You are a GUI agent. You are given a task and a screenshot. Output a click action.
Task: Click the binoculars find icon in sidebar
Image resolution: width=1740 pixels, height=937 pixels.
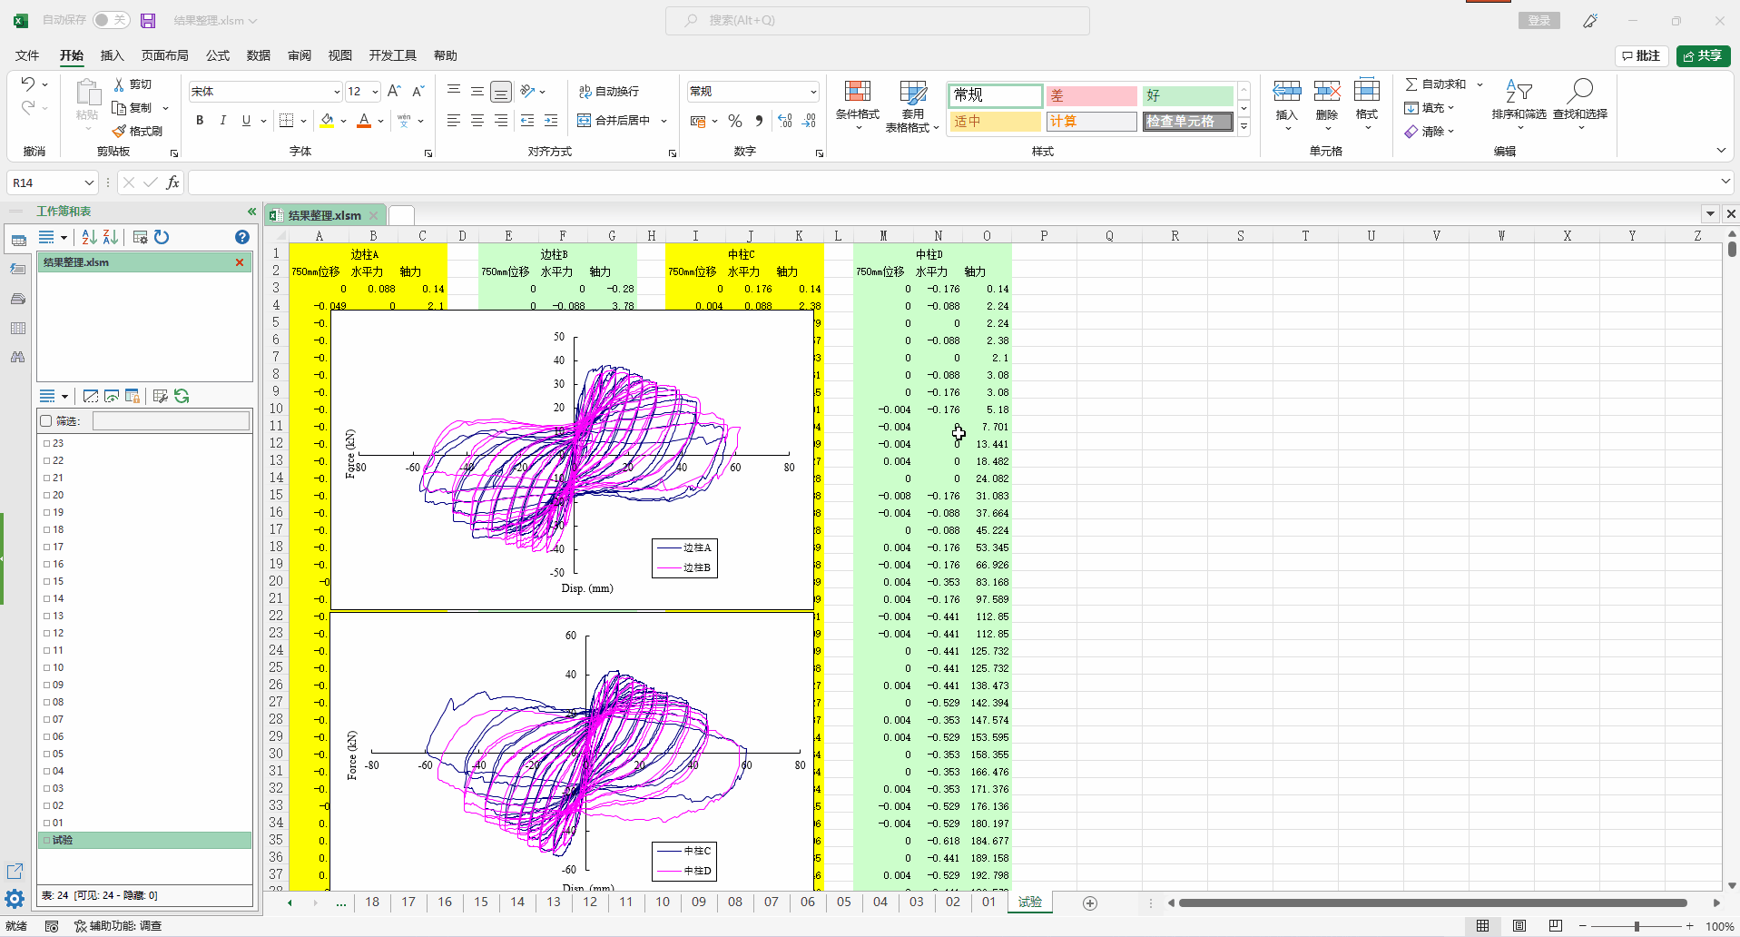coord(17,357)
